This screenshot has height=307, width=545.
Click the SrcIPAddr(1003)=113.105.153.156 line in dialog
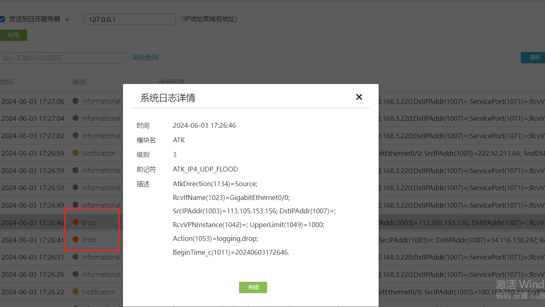[x=254, y=211]
